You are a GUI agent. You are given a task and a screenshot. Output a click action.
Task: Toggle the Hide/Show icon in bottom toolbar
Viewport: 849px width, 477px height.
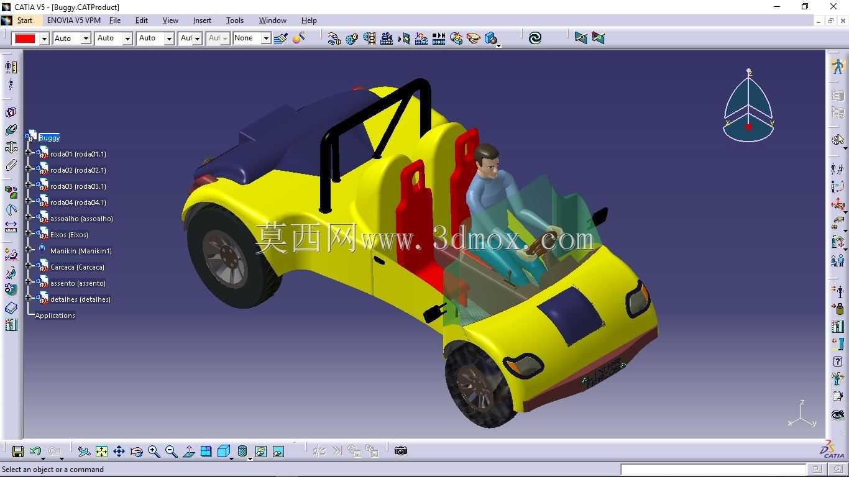click(x=261, y=452)
